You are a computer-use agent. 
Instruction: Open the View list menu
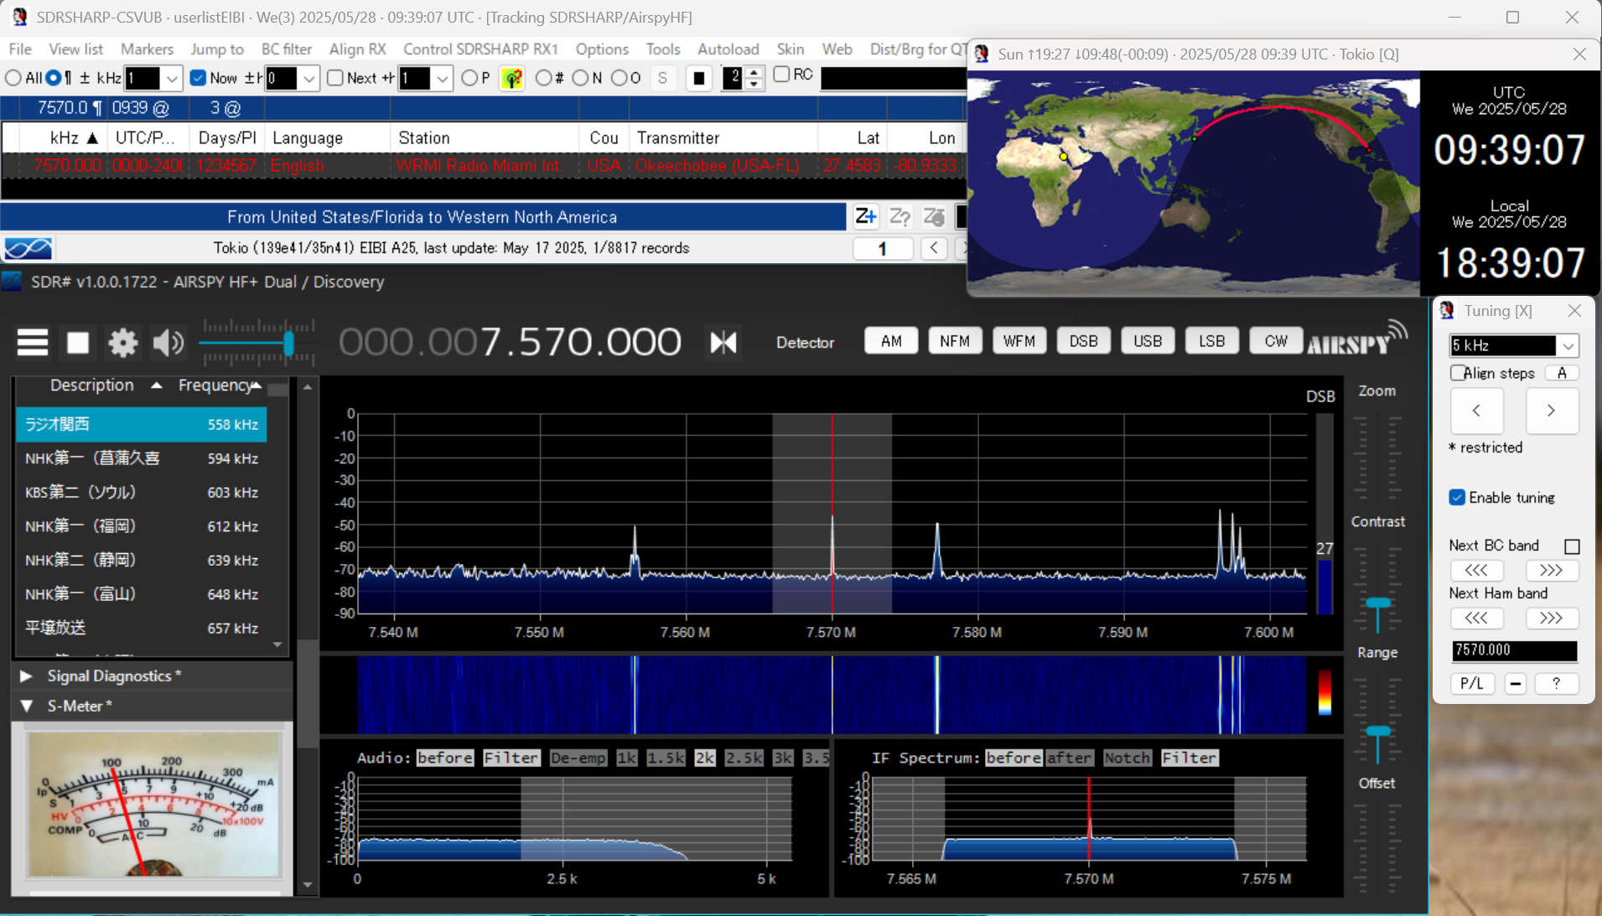75,49
